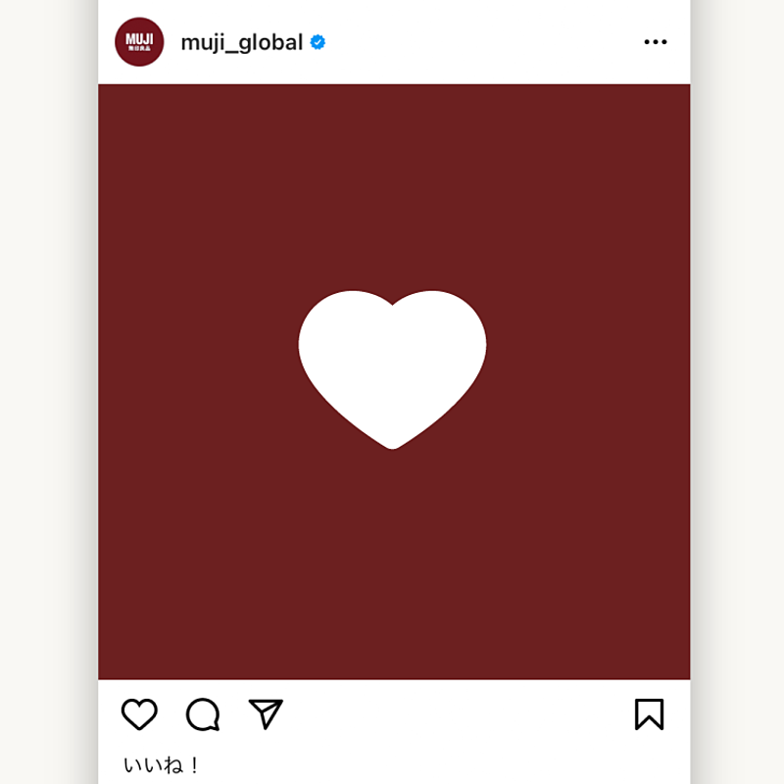The width and height of the screenshot is (784, 784).
Task: Like the post with the heart outline icon
Action: tap(139, 714)
